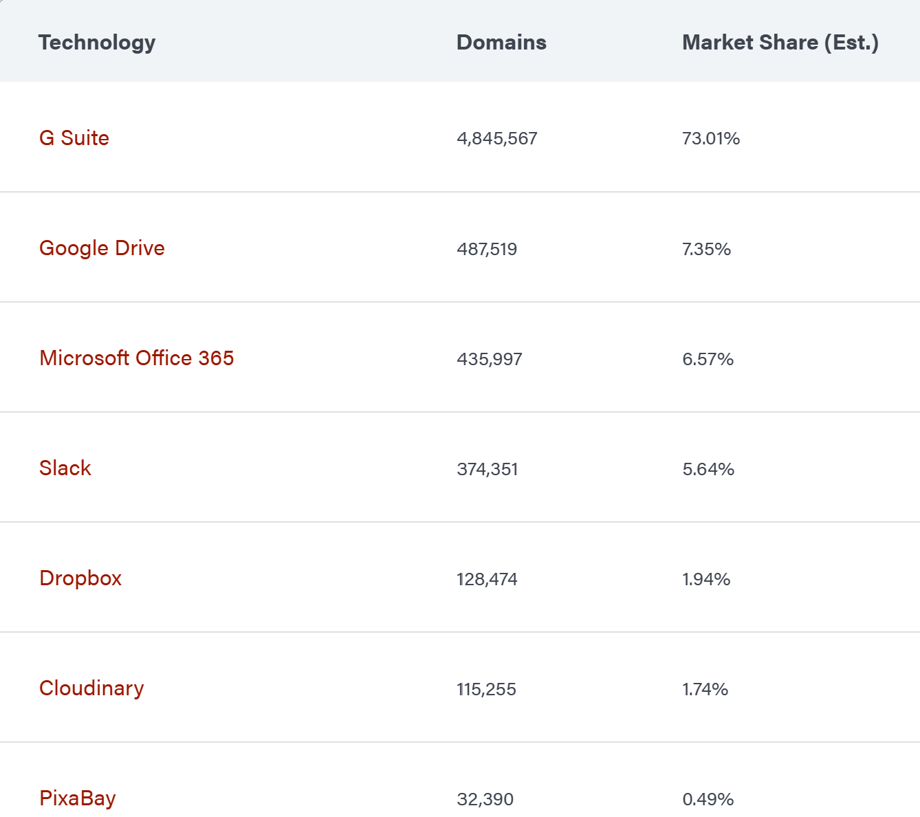This screenshot has height=817, width=920.
Task: Click the 0.49% market share cell
Action: pos(708,799)
